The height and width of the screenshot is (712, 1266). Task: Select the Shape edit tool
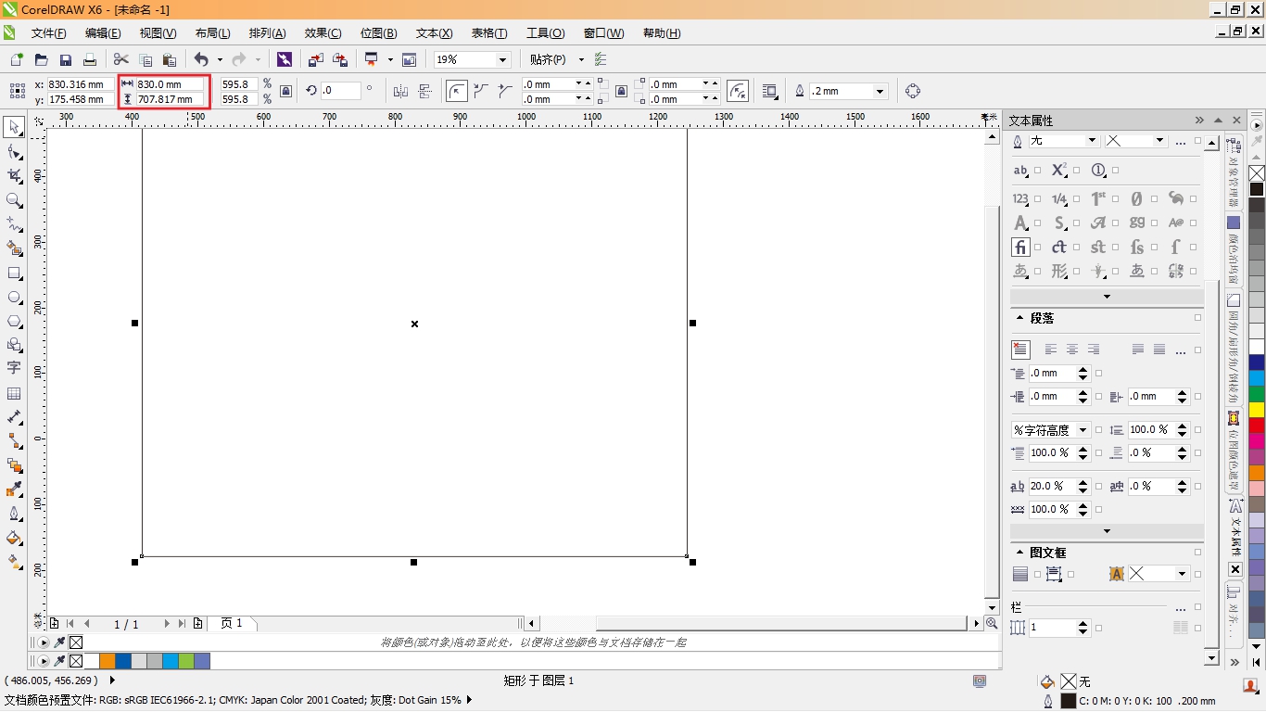(x=14, y=151)
